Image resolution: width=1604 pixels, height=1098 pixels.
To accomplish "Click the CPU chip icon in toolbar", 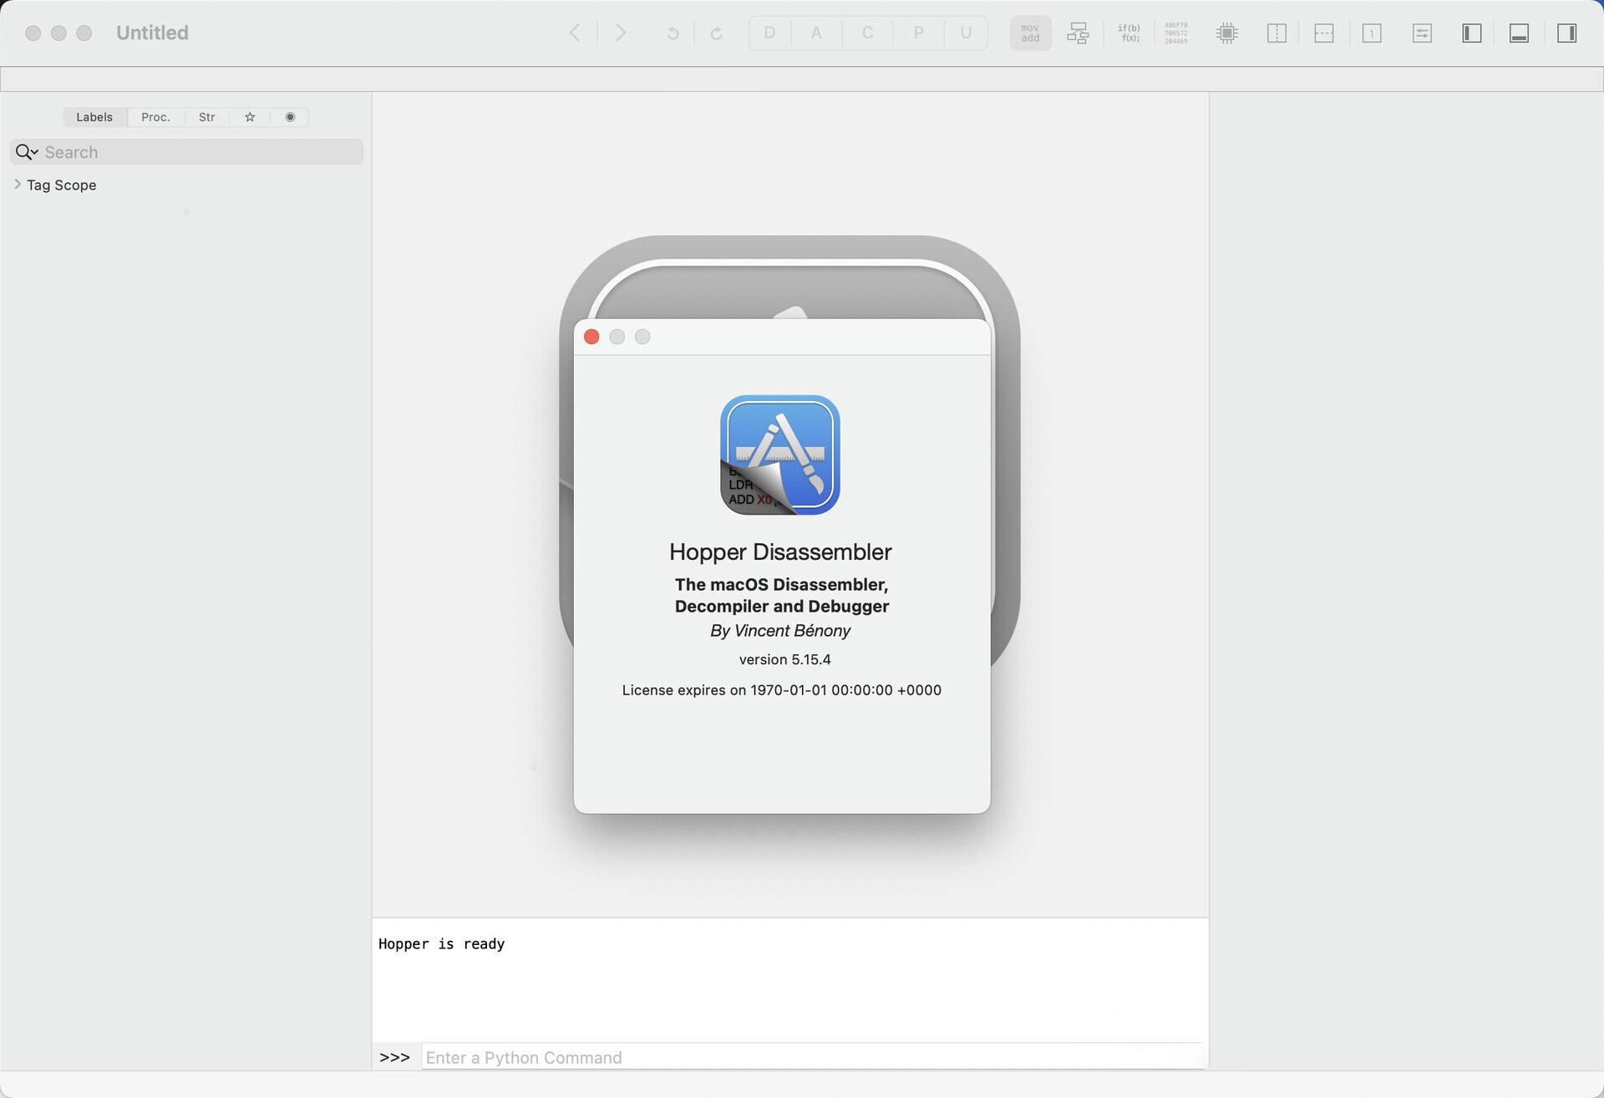I will 1226,33.
